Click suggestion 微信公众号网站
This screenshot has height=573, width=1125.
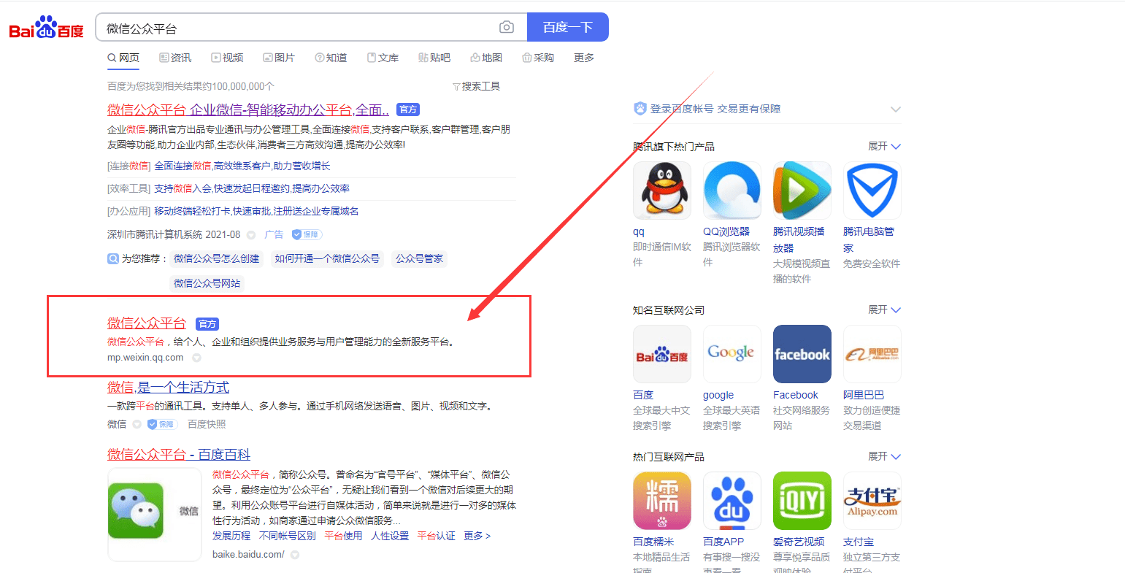point(207,283)
